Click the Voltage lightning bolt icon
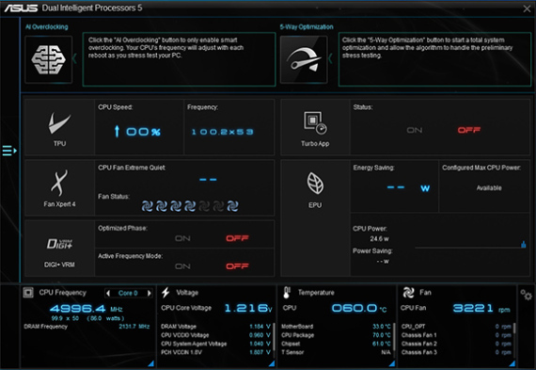Screen dimensions: 536x370 pos(166,293)
